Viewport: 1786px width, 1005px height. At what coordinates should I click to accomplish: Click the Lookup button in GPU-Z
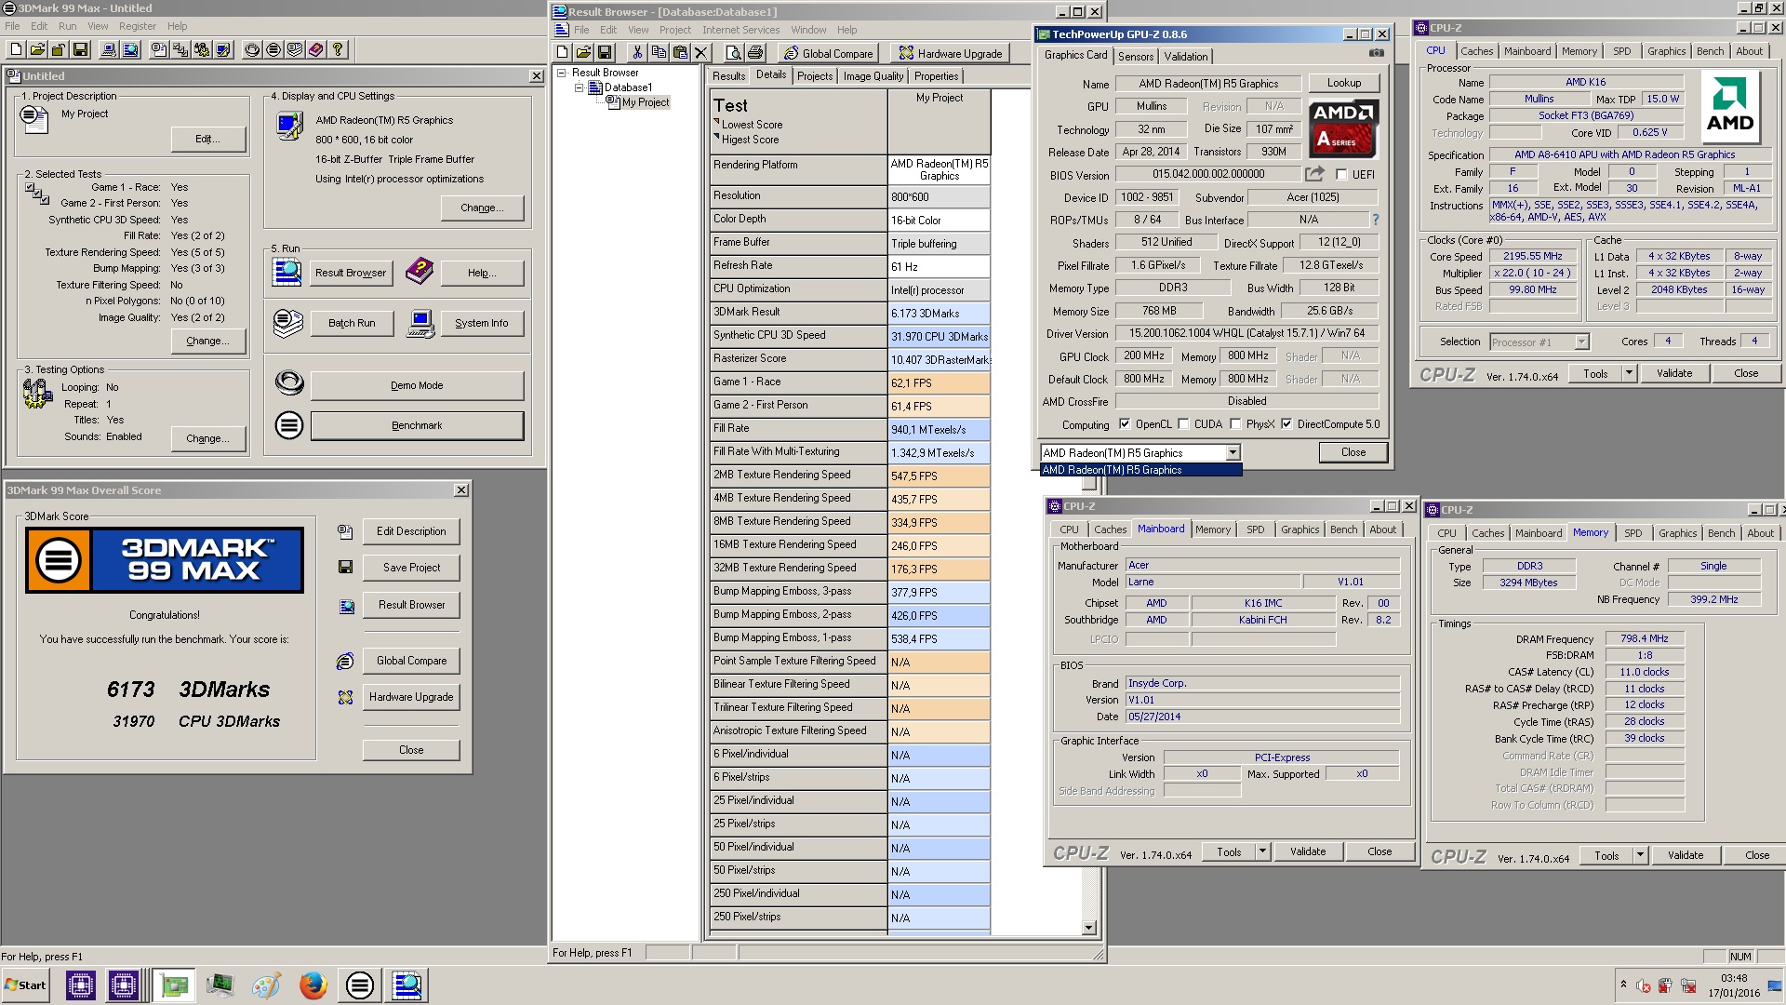click(x=1343, y=83)
